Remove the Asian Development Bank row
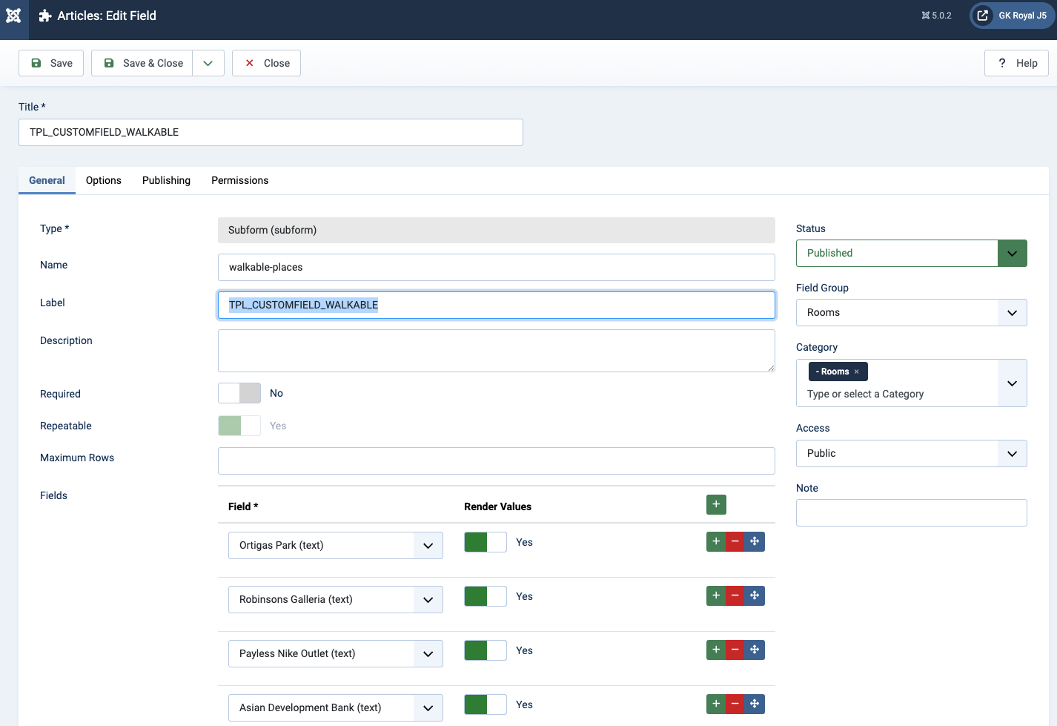Image resolution: width=1057 pixels, height=726 pixels. point(735,704)
